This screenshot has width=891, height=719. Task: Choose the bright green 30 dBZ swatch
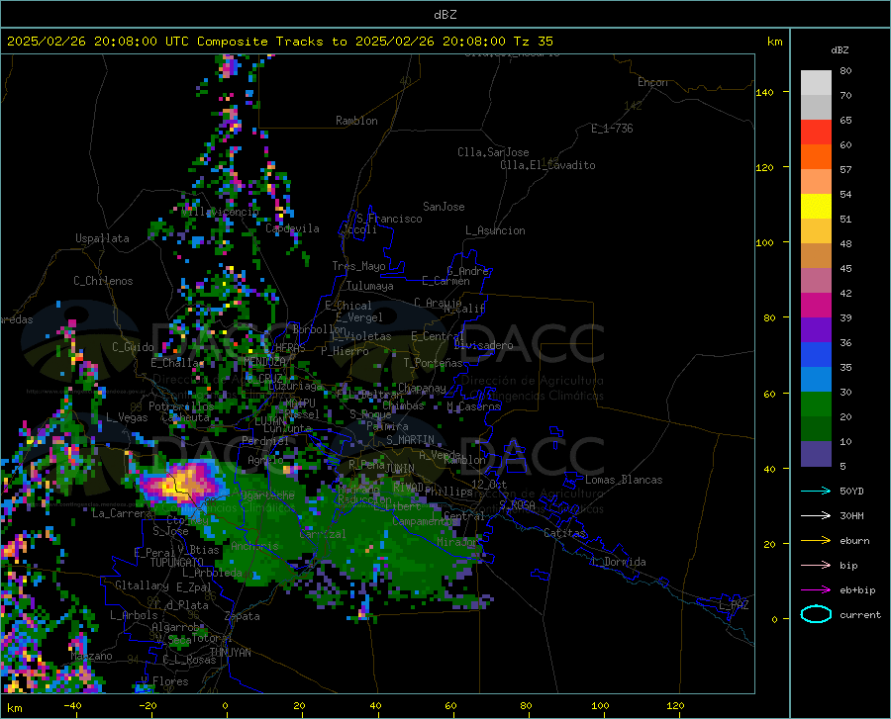coord(816,404)
